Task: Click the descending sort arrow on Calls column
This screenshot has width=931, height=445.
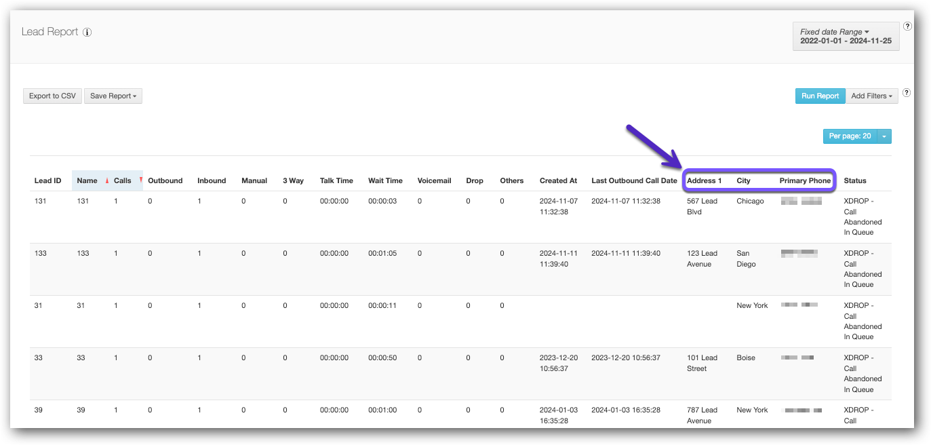Action: coord(140,180)
